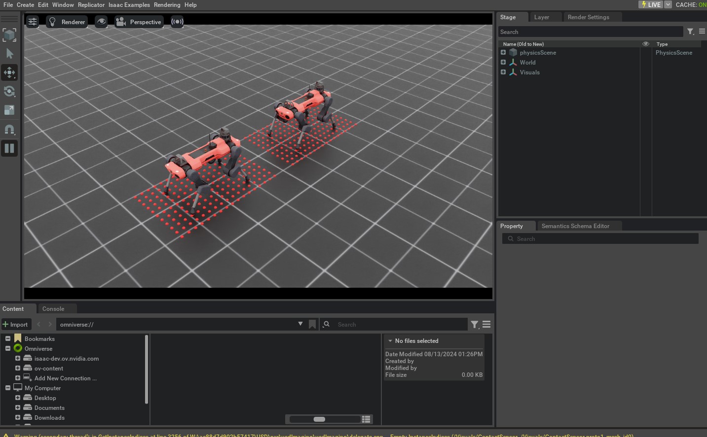Select the cursor selection tool
Image resolution: width=707 pixels, height=437 pixels.
pos(10,53)
